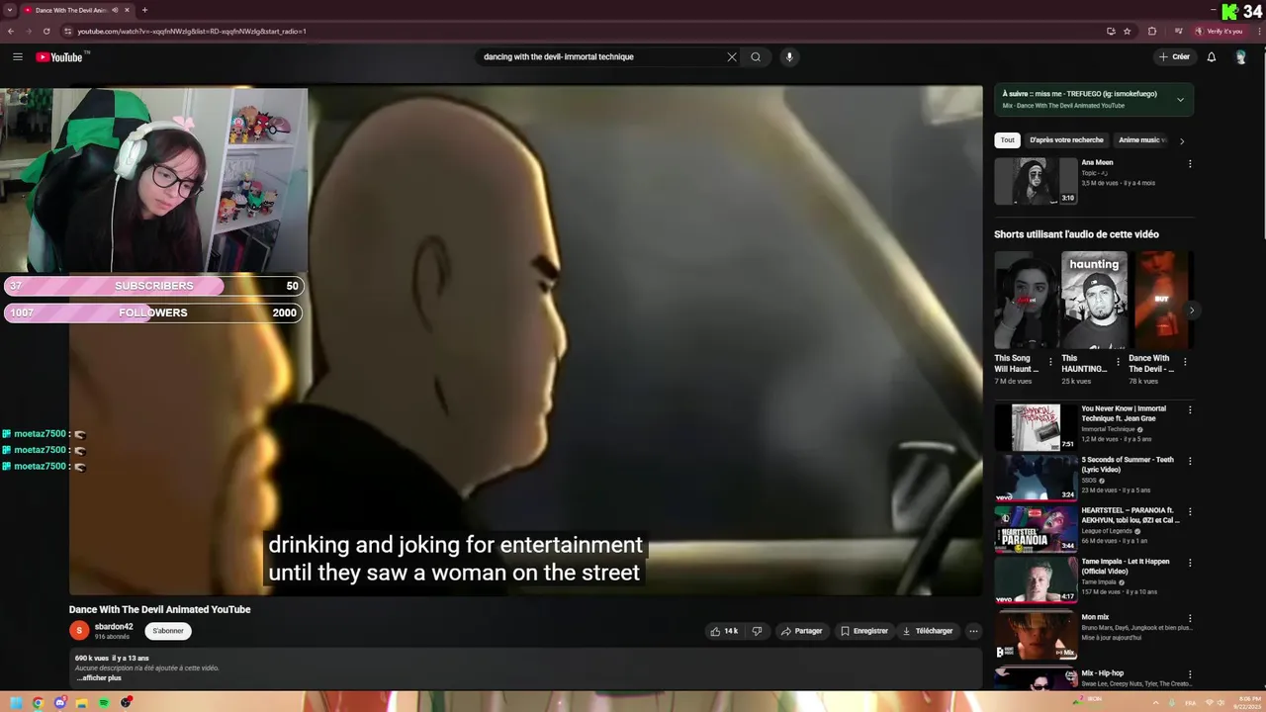Show more filter chips with the arrow

click(1181, 141)
